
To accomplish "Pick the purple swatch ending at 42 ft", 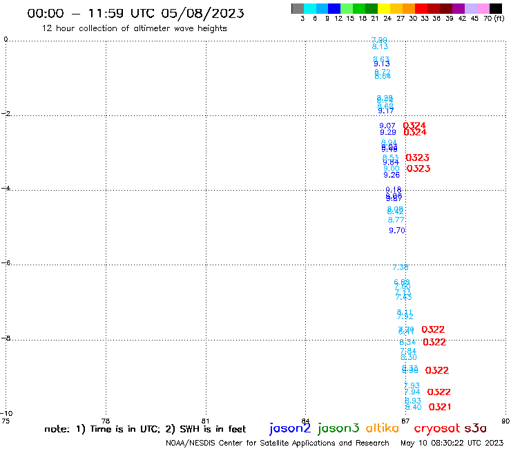I will pos(459,8).
